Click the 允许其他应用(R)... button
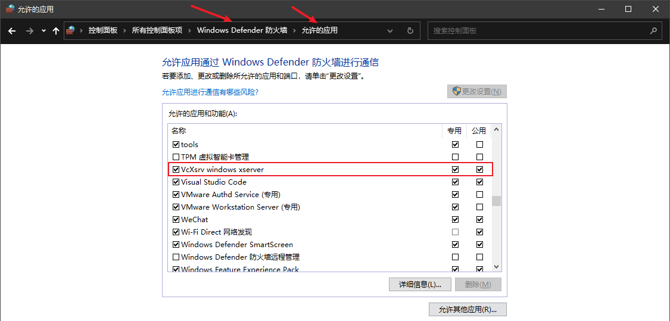The height and width of the screenshot is (321, 670). (468, 310)
